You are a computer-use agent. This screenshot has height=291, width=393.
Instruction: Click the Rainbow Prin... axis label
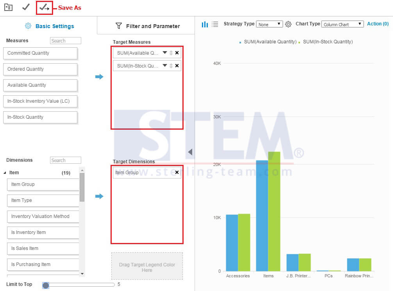[359, 276]
